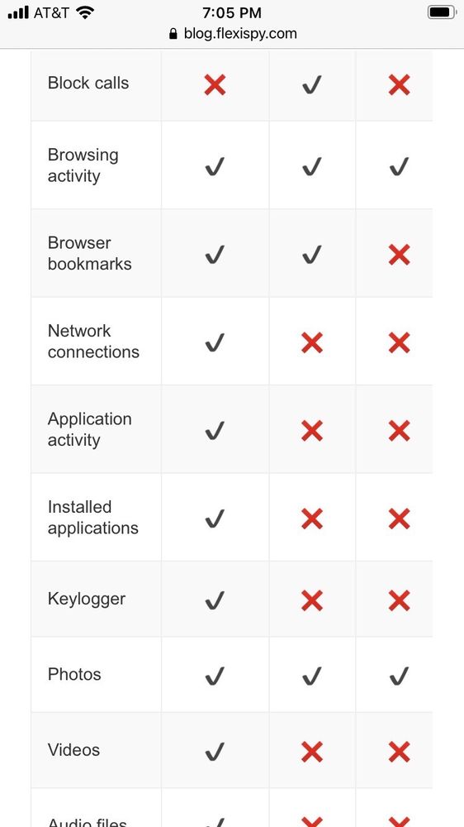Tap the Wi-Fi icon in status bar
464x827 pixels.
point(85,12)
